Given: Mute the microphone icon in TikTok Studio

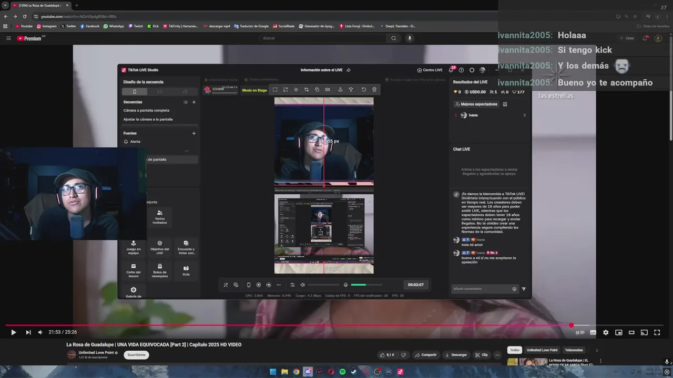Looking at the screenshot, I should (345, 285).
